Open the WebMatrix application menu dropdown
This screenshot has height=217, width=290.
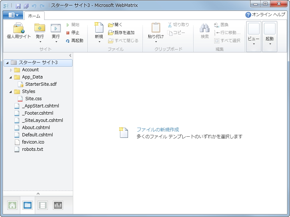[13, 15]
